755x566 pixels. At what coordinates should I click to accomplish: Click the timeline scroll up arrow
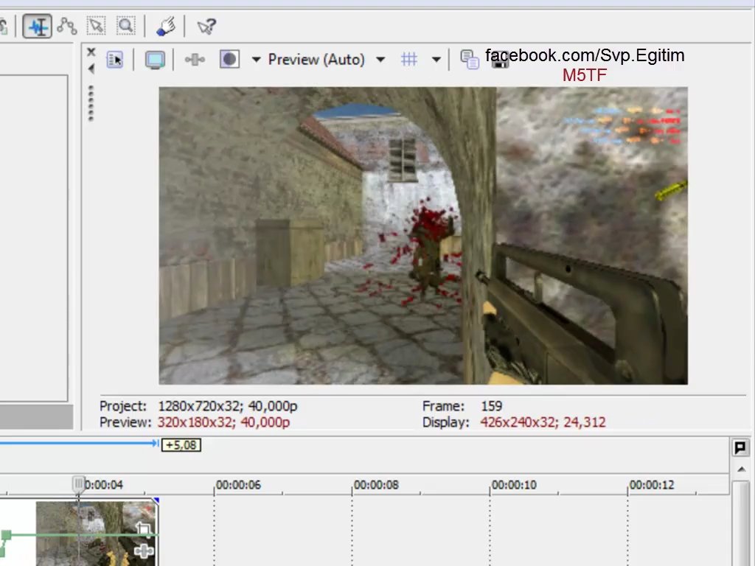tap(741, 469)
